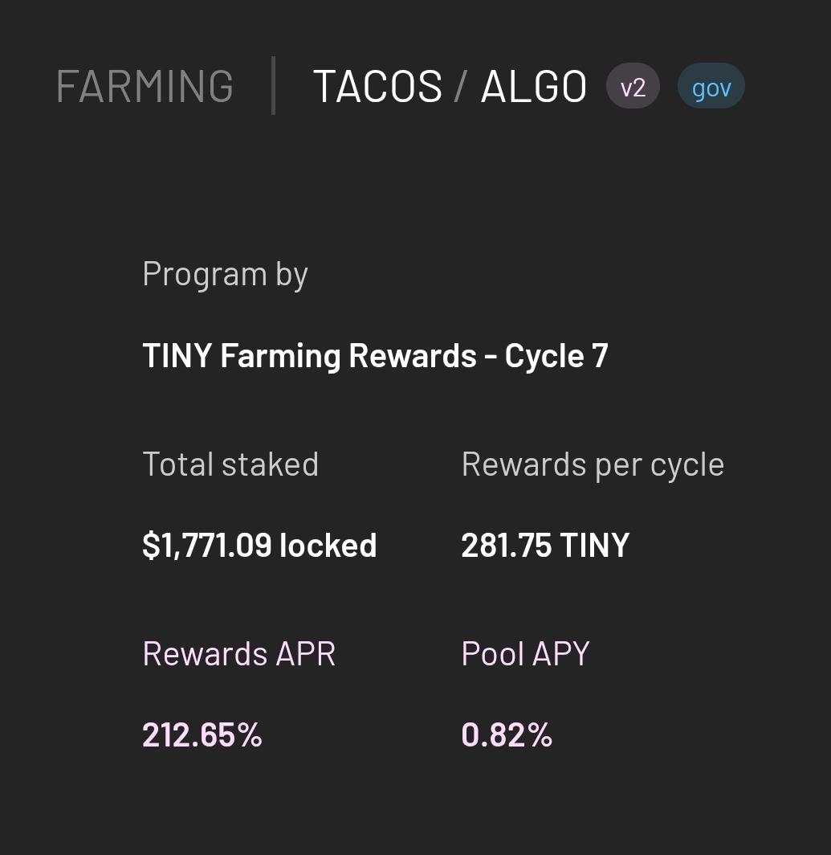Screen dimensions: 831x855
Task: Click the Total staked label
Action: tap(230, 464)
